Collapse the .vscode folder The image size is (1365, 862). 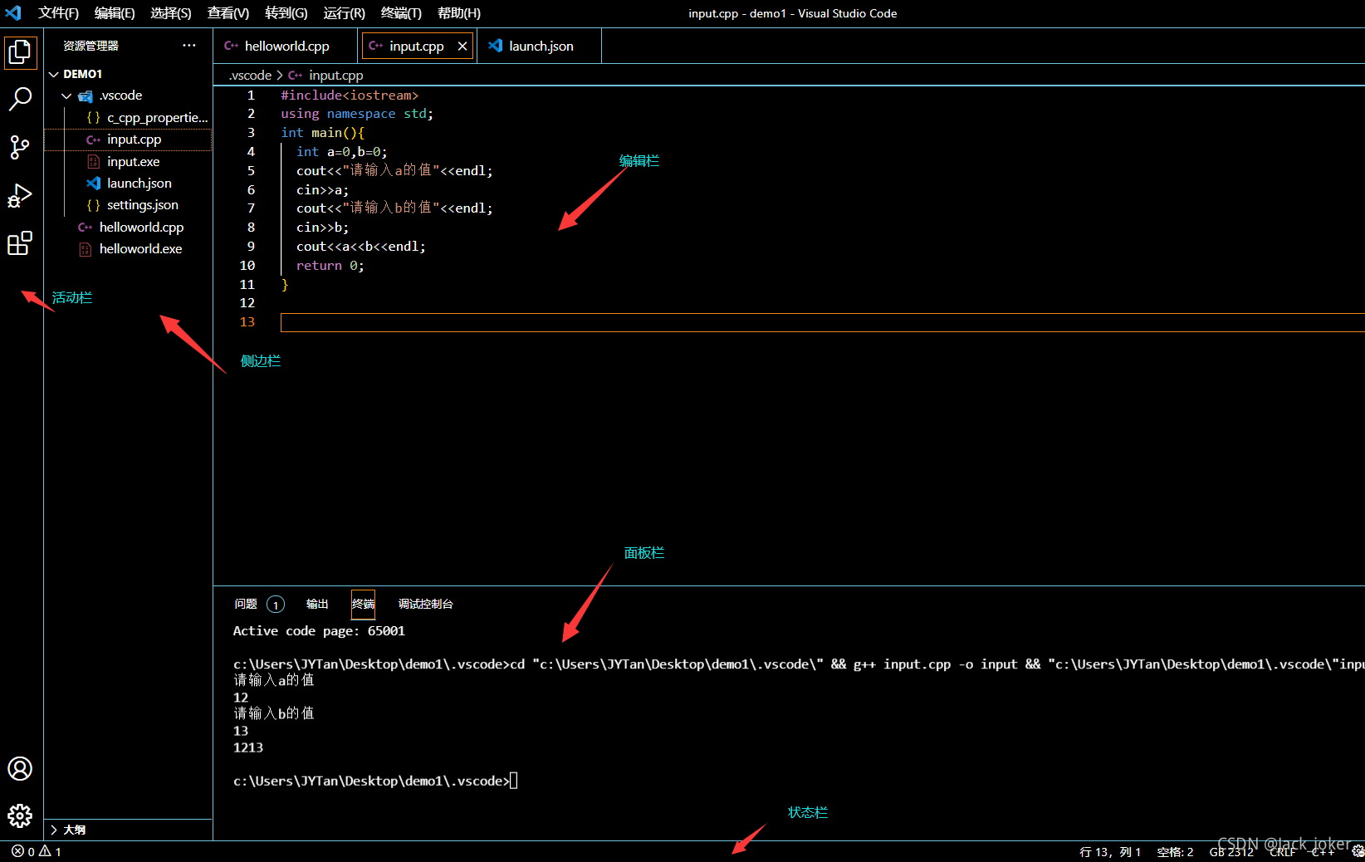(x=129, y=96)
